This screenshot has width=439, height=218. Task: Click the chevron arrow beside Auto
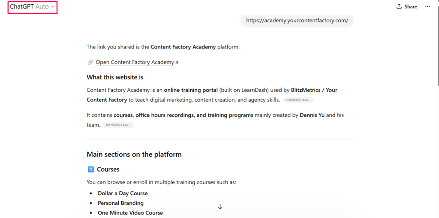point(53,7)
